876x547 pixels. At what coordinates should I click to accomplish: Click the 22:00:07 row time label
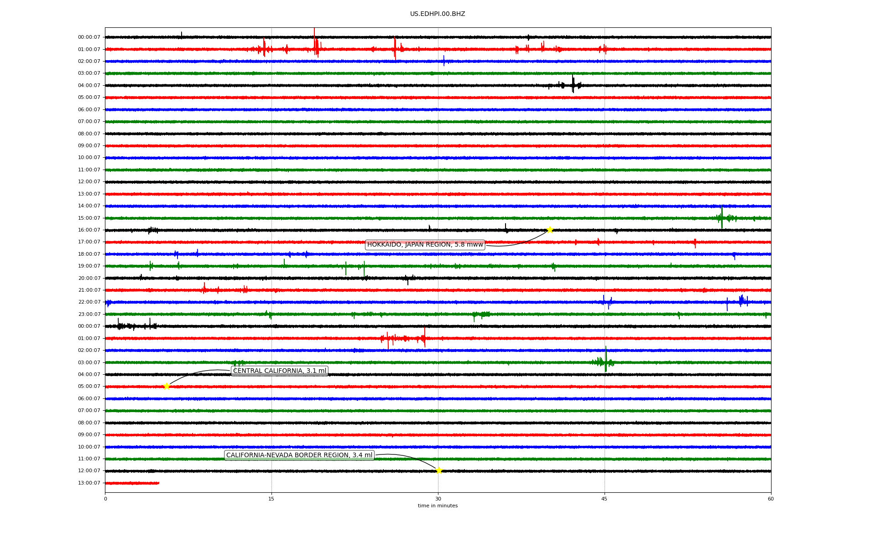pos(89,302)
